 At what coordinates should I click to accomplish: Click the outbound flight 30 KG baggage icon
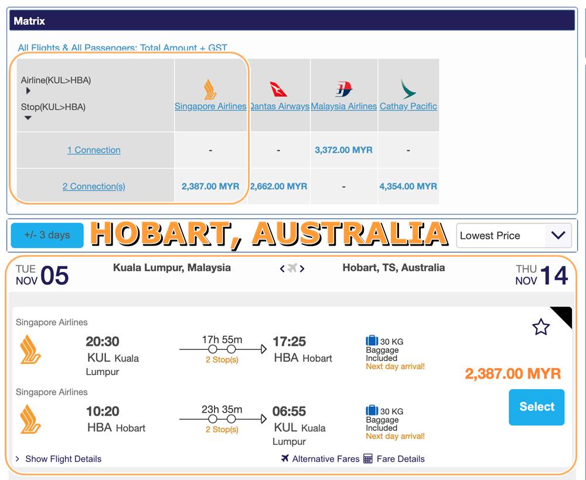coord(372,341)
